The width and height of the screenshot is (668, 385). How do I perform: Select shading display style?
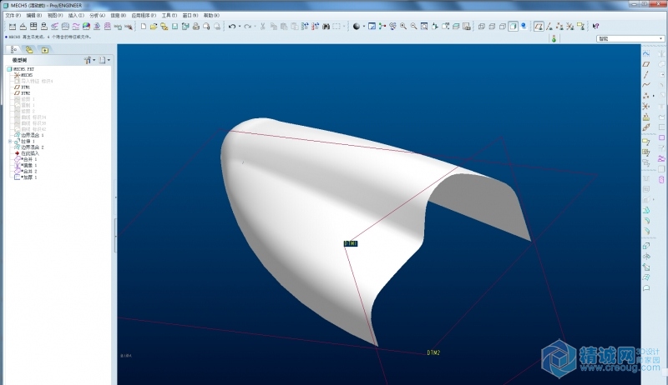514,27
